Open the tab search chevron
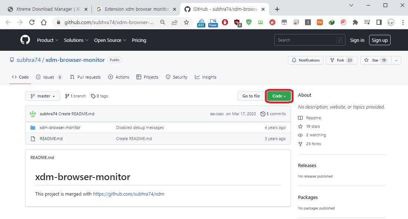The width and height of the screenshot is (408, 219). (x=351, y=5)
